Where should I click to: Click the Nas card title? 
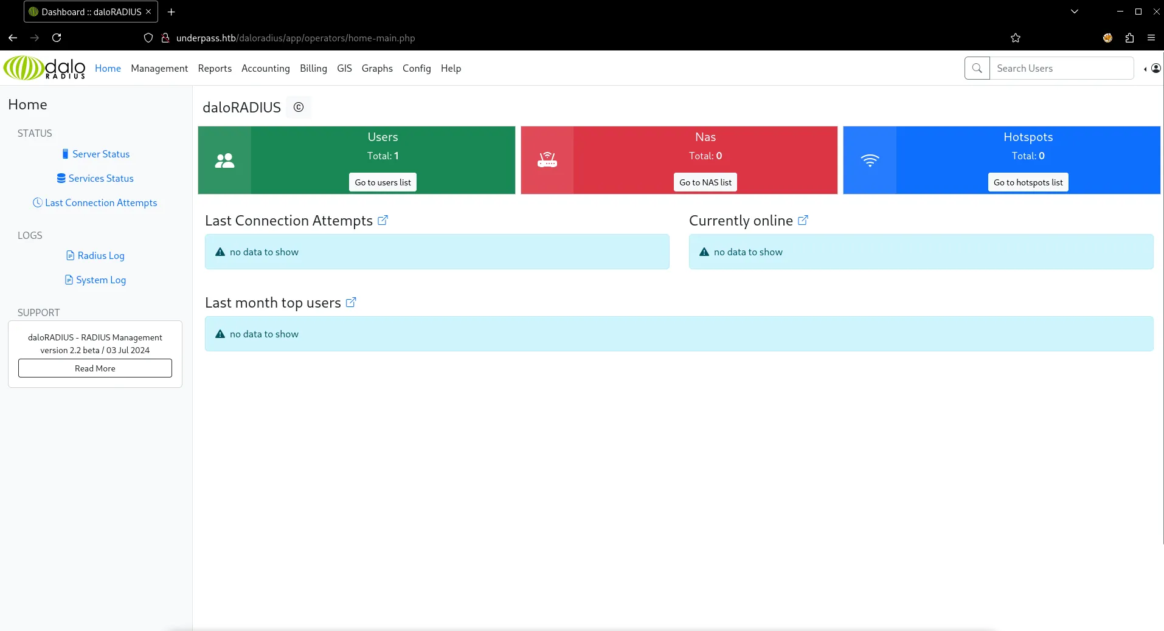click(705, 137)
